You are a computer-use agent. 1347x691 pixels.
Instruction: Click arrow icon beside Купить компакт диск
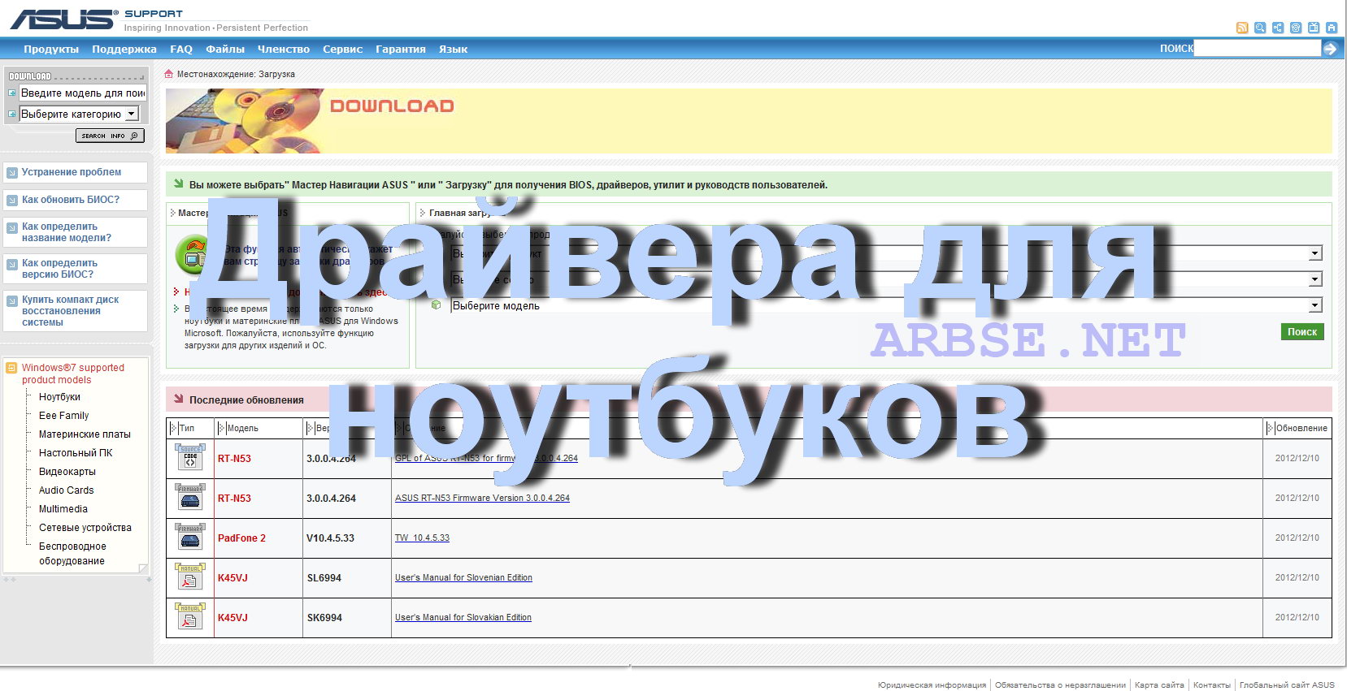(12, 300)
